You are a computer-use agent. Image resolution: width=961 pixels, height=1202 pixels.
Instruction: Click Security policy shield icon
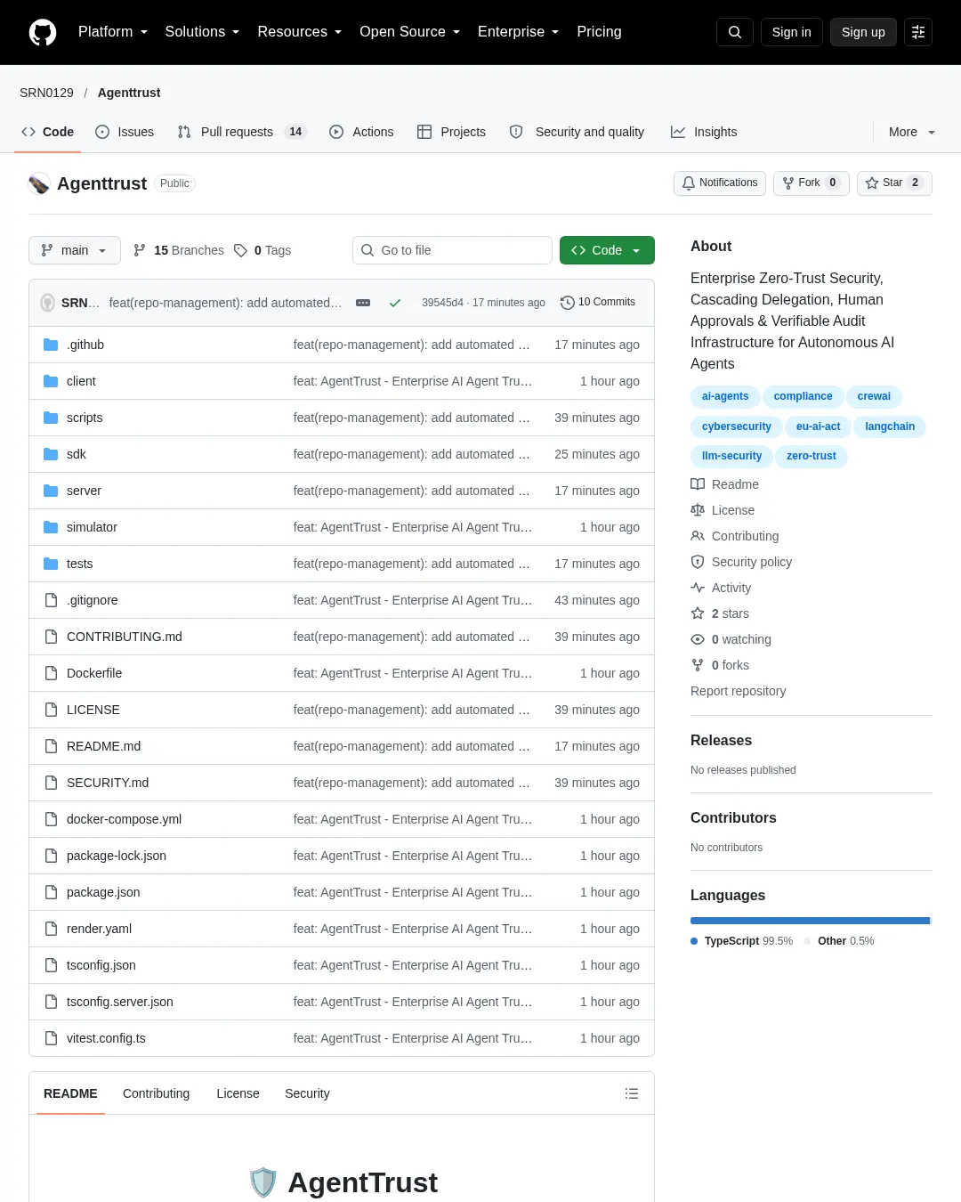point(698,562)
